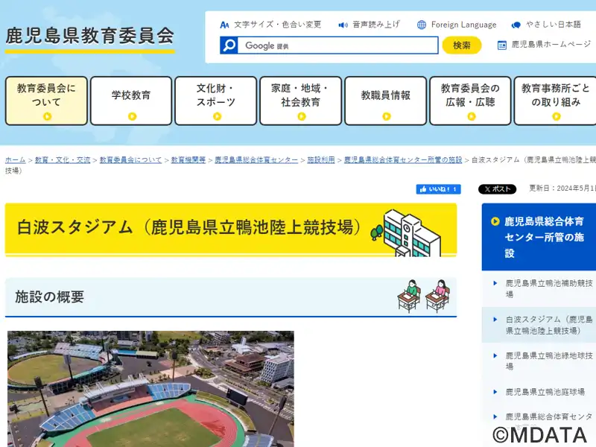
Task: Open the 鹿児島県ホームページ link
Action: 544,45
